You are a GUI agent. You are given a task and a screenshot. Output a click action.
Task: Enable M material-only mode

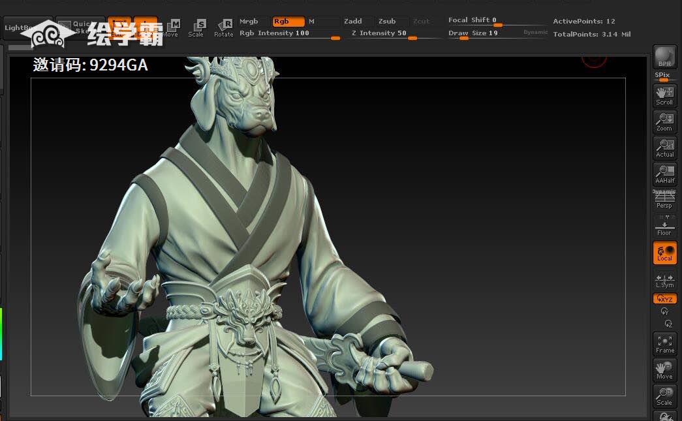click(323, 22)
